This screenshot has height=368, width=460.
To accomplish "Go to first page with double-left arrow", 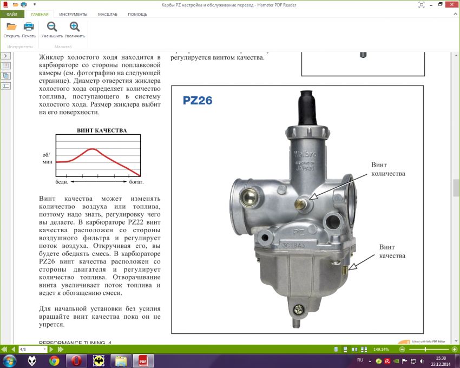I will coord(4,349).
